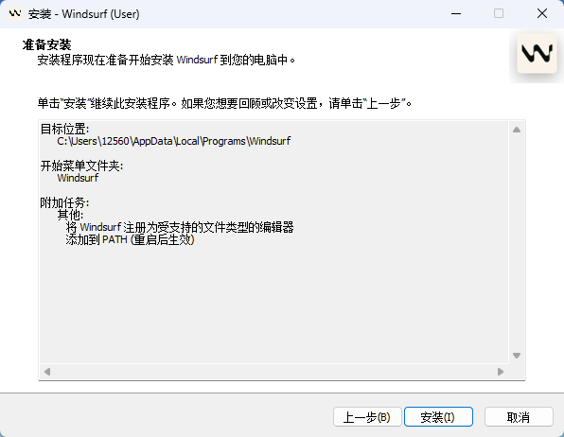Click the 目标位置: label in the summary
The image size is (564, 437).
(x=64, y=129)
